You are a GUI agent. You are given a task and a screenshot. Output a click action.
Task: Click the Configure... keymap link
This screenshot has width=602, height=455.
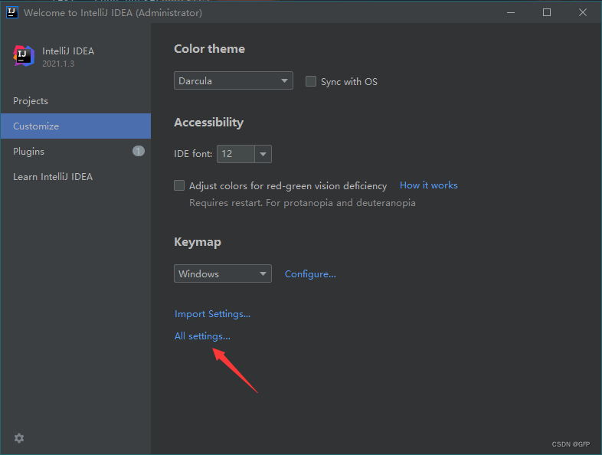click(310, 274)
